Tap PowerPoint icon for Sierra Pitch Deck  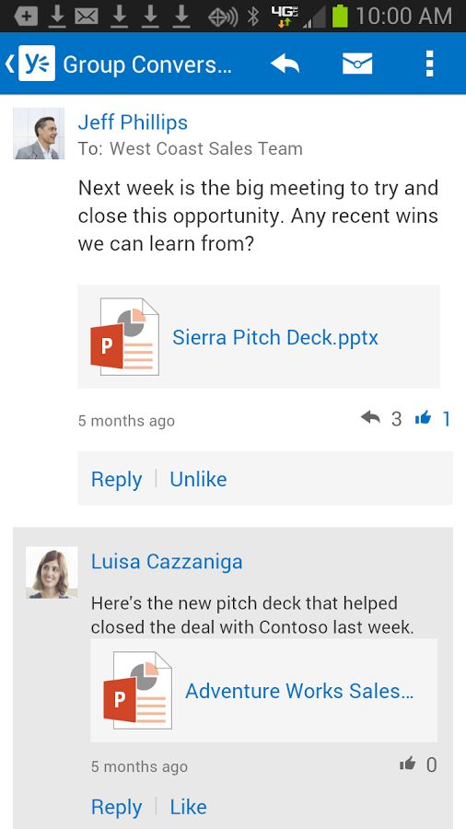(124, 337)
